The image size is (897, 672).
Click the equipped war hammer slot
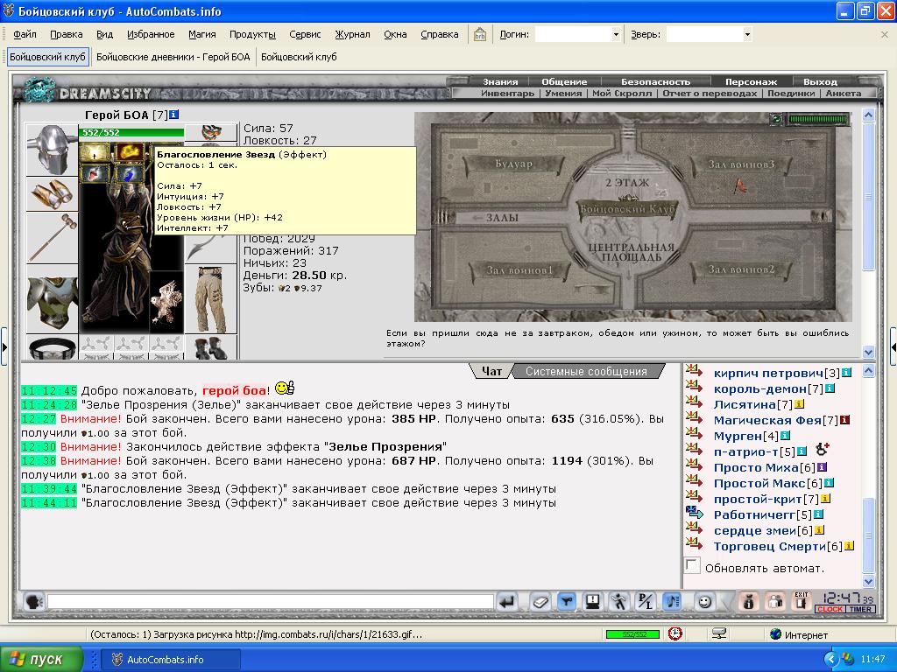pos(52,238)
